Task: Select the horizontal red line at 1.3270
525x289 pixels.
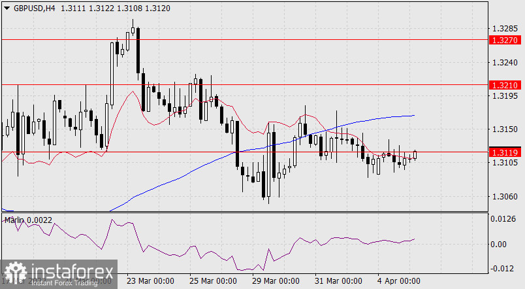Action: [x=245, y=40]
